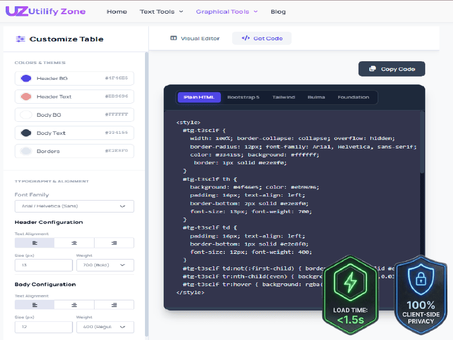
Task: Open the Font Family dropdown
Action: pos(74,206)
